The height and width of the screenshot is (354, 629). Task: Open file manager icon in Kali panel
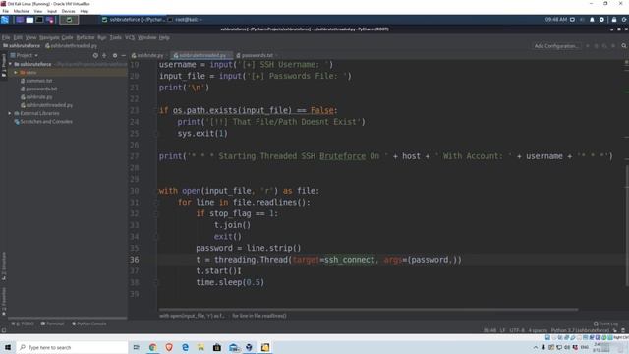pyautogui.click(x=29, y=20)
